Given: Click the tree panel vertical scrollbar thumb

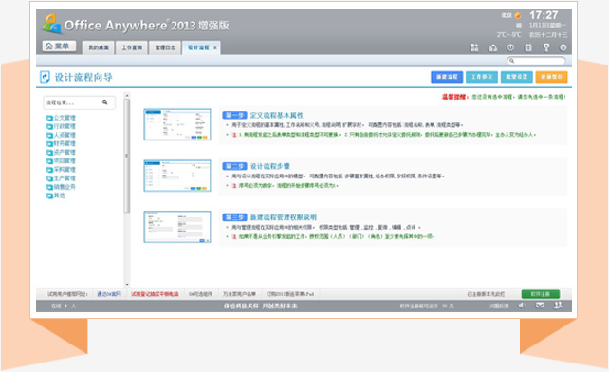Looking at the screenshot, I should [x=127, y=156].
